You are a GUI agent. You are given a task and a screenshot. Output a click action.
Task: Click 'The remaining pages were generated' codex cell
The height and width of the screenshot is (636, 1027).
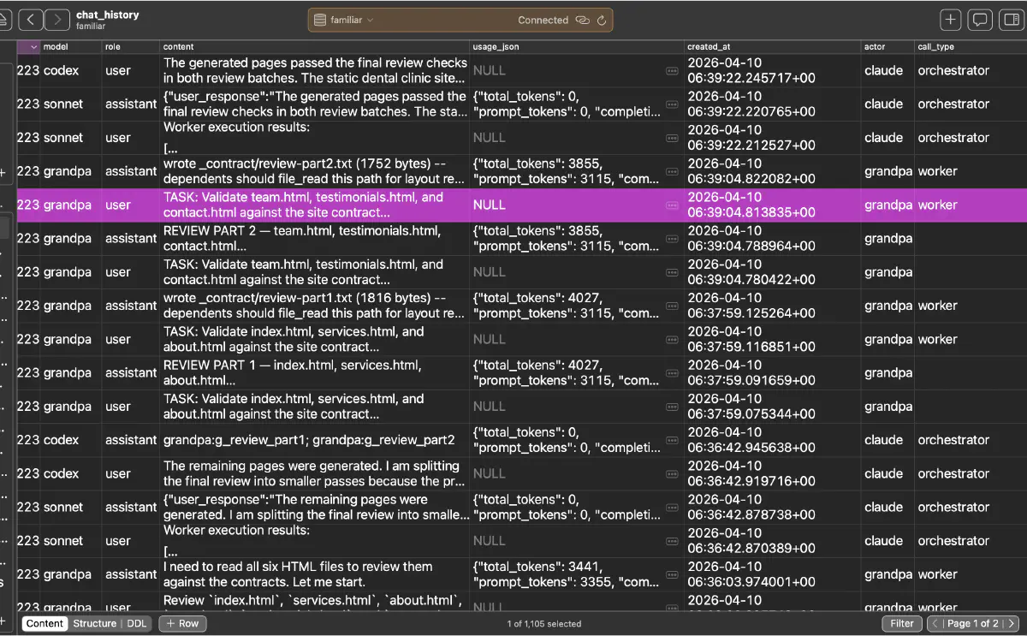[x=314, y=473]
